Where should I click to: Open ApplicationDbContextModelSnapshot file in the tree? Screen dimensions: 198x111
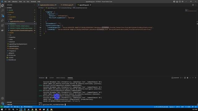[x=21, y=31]
